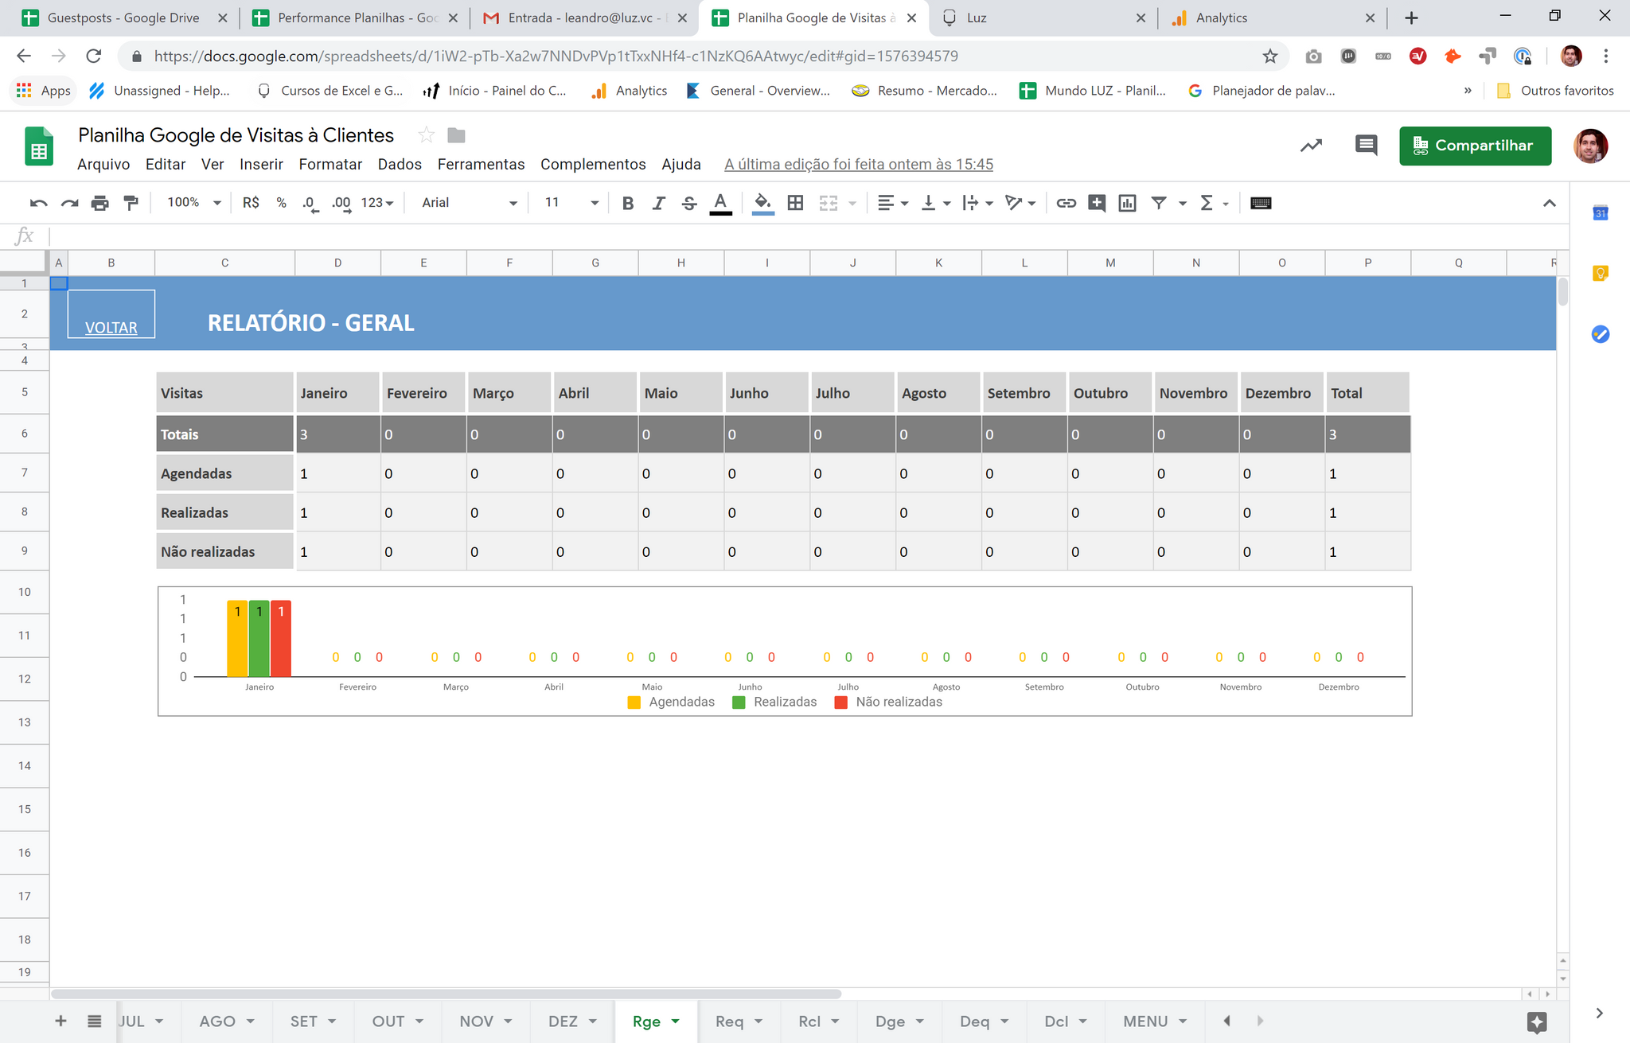Open the fill color picker

point(762,203)
